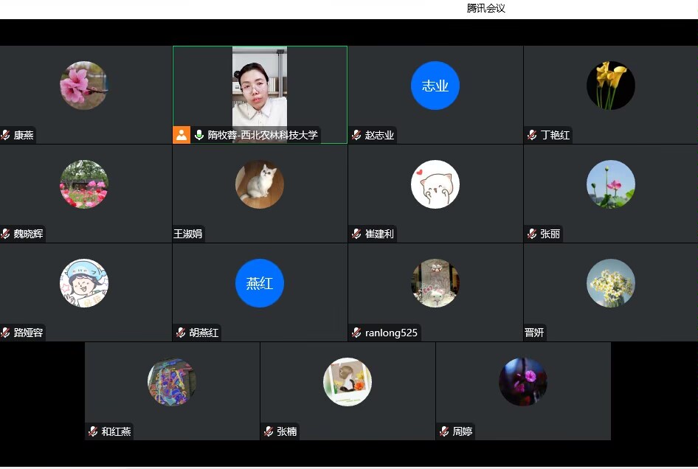Click the green active microphone icon for 隋牧蓉
The height and width of the screenshot is (469, 698).
(199, 135)
